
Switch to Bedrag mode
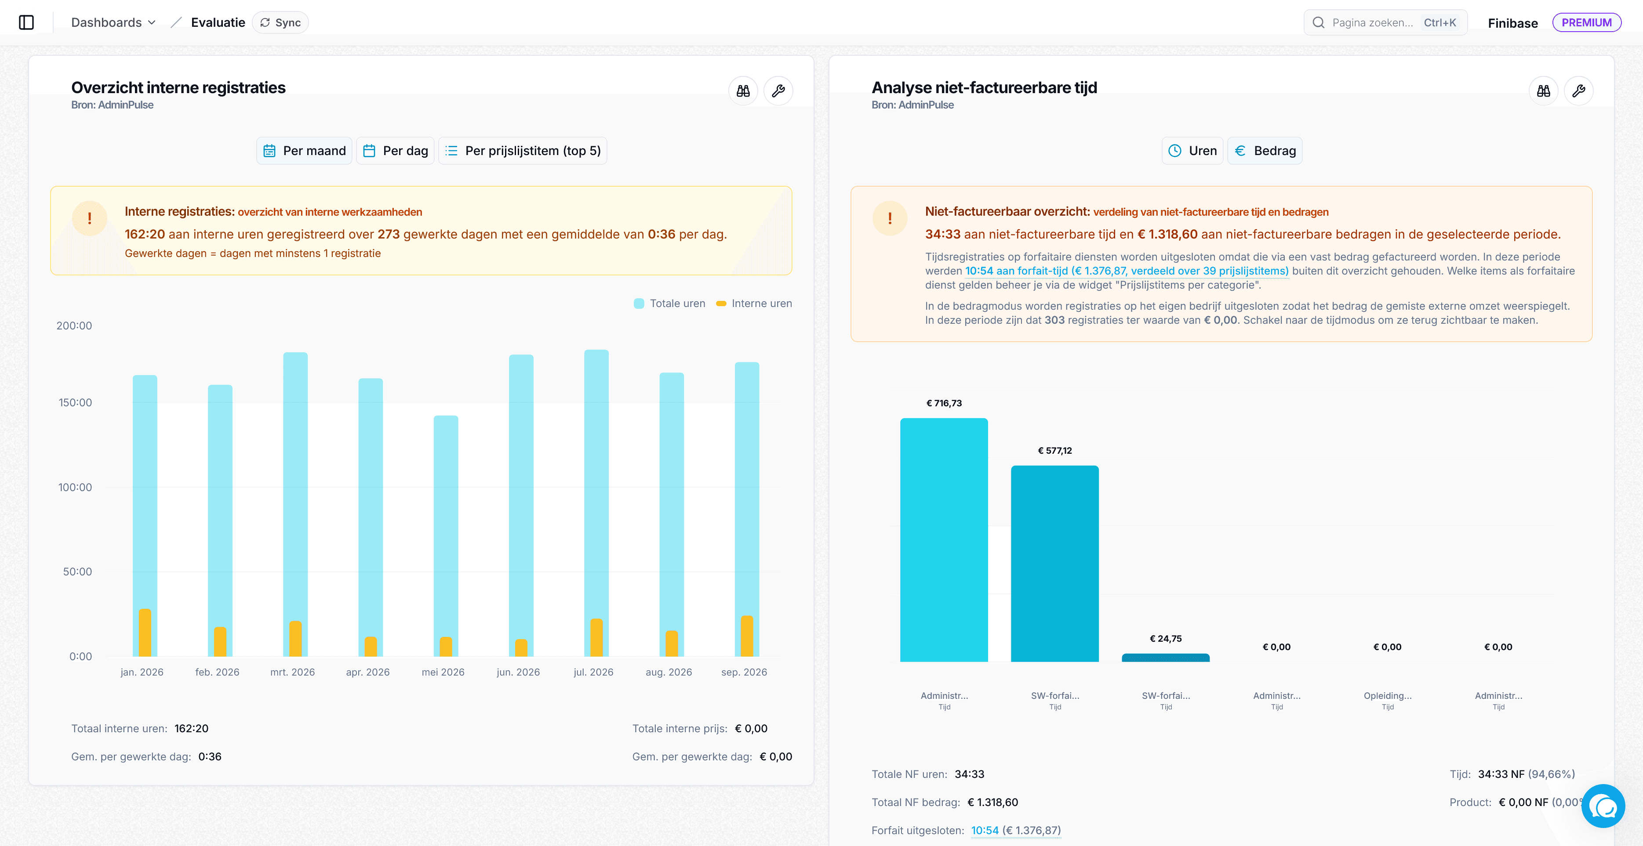pos(1265,151)
